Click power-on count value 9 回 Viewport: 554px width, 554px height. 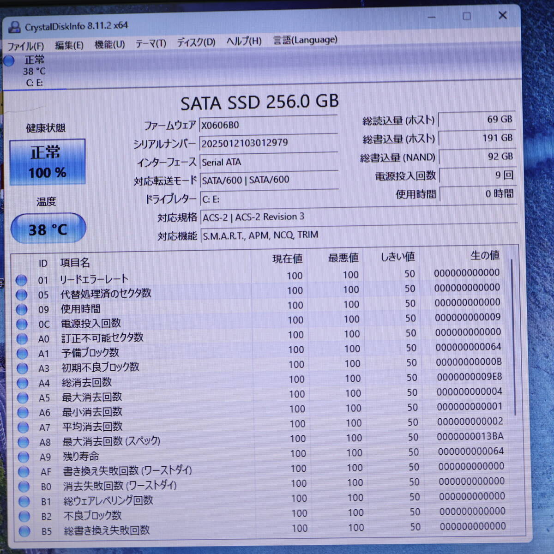(x=478, y=175)
